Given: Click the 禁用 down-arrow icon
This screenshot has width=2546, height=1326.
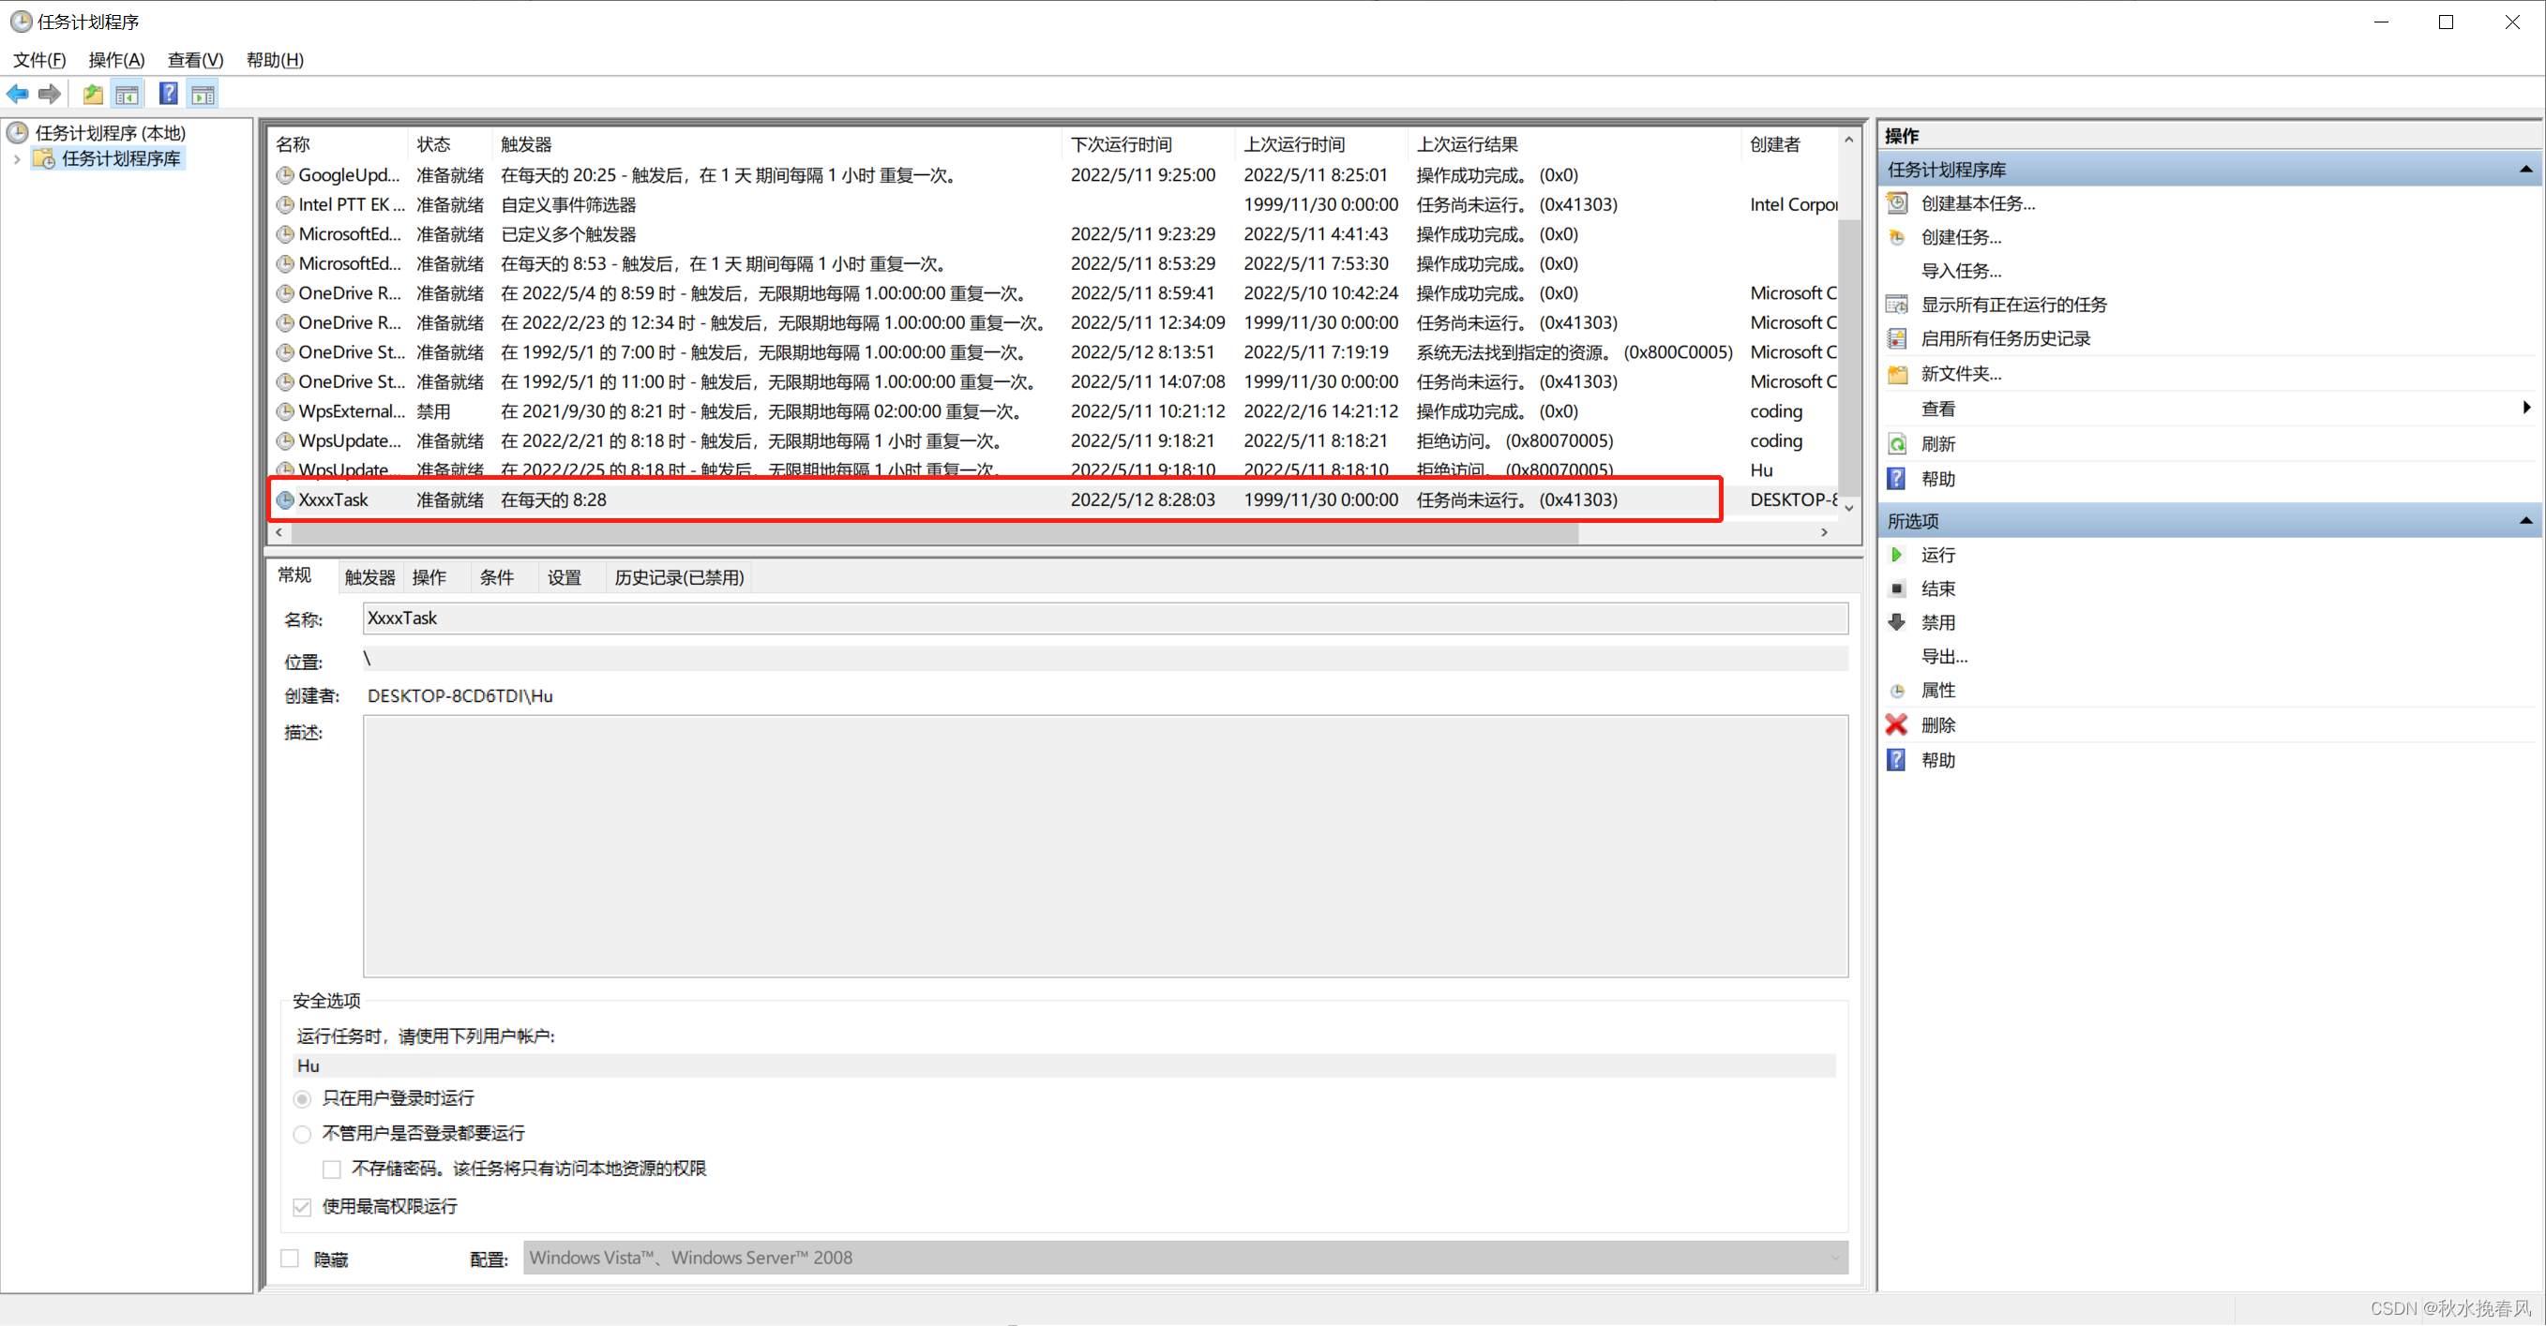Looking at the screenshot, I should pos(1897,622).
